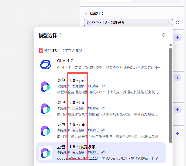Choose the 豆包 1.8 深度思考 model
Viewport: 186px width, 166px height.
pos(76,147)
